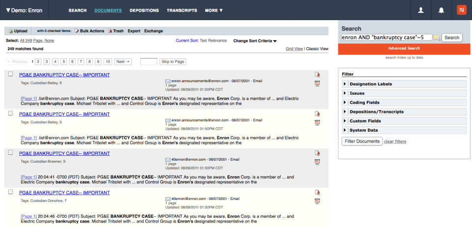Go to results page 5
This screenshot has width=472, height=227.
tap(64, 61)
